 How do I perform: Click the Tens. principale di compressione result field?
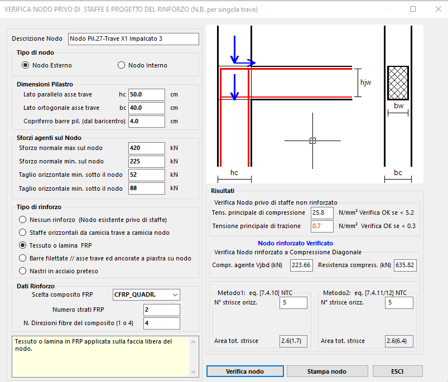[322, 213]
